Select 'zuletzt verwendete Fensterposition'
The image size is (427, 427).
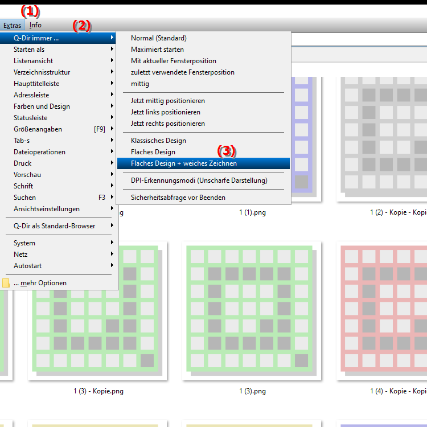point(203,72)
